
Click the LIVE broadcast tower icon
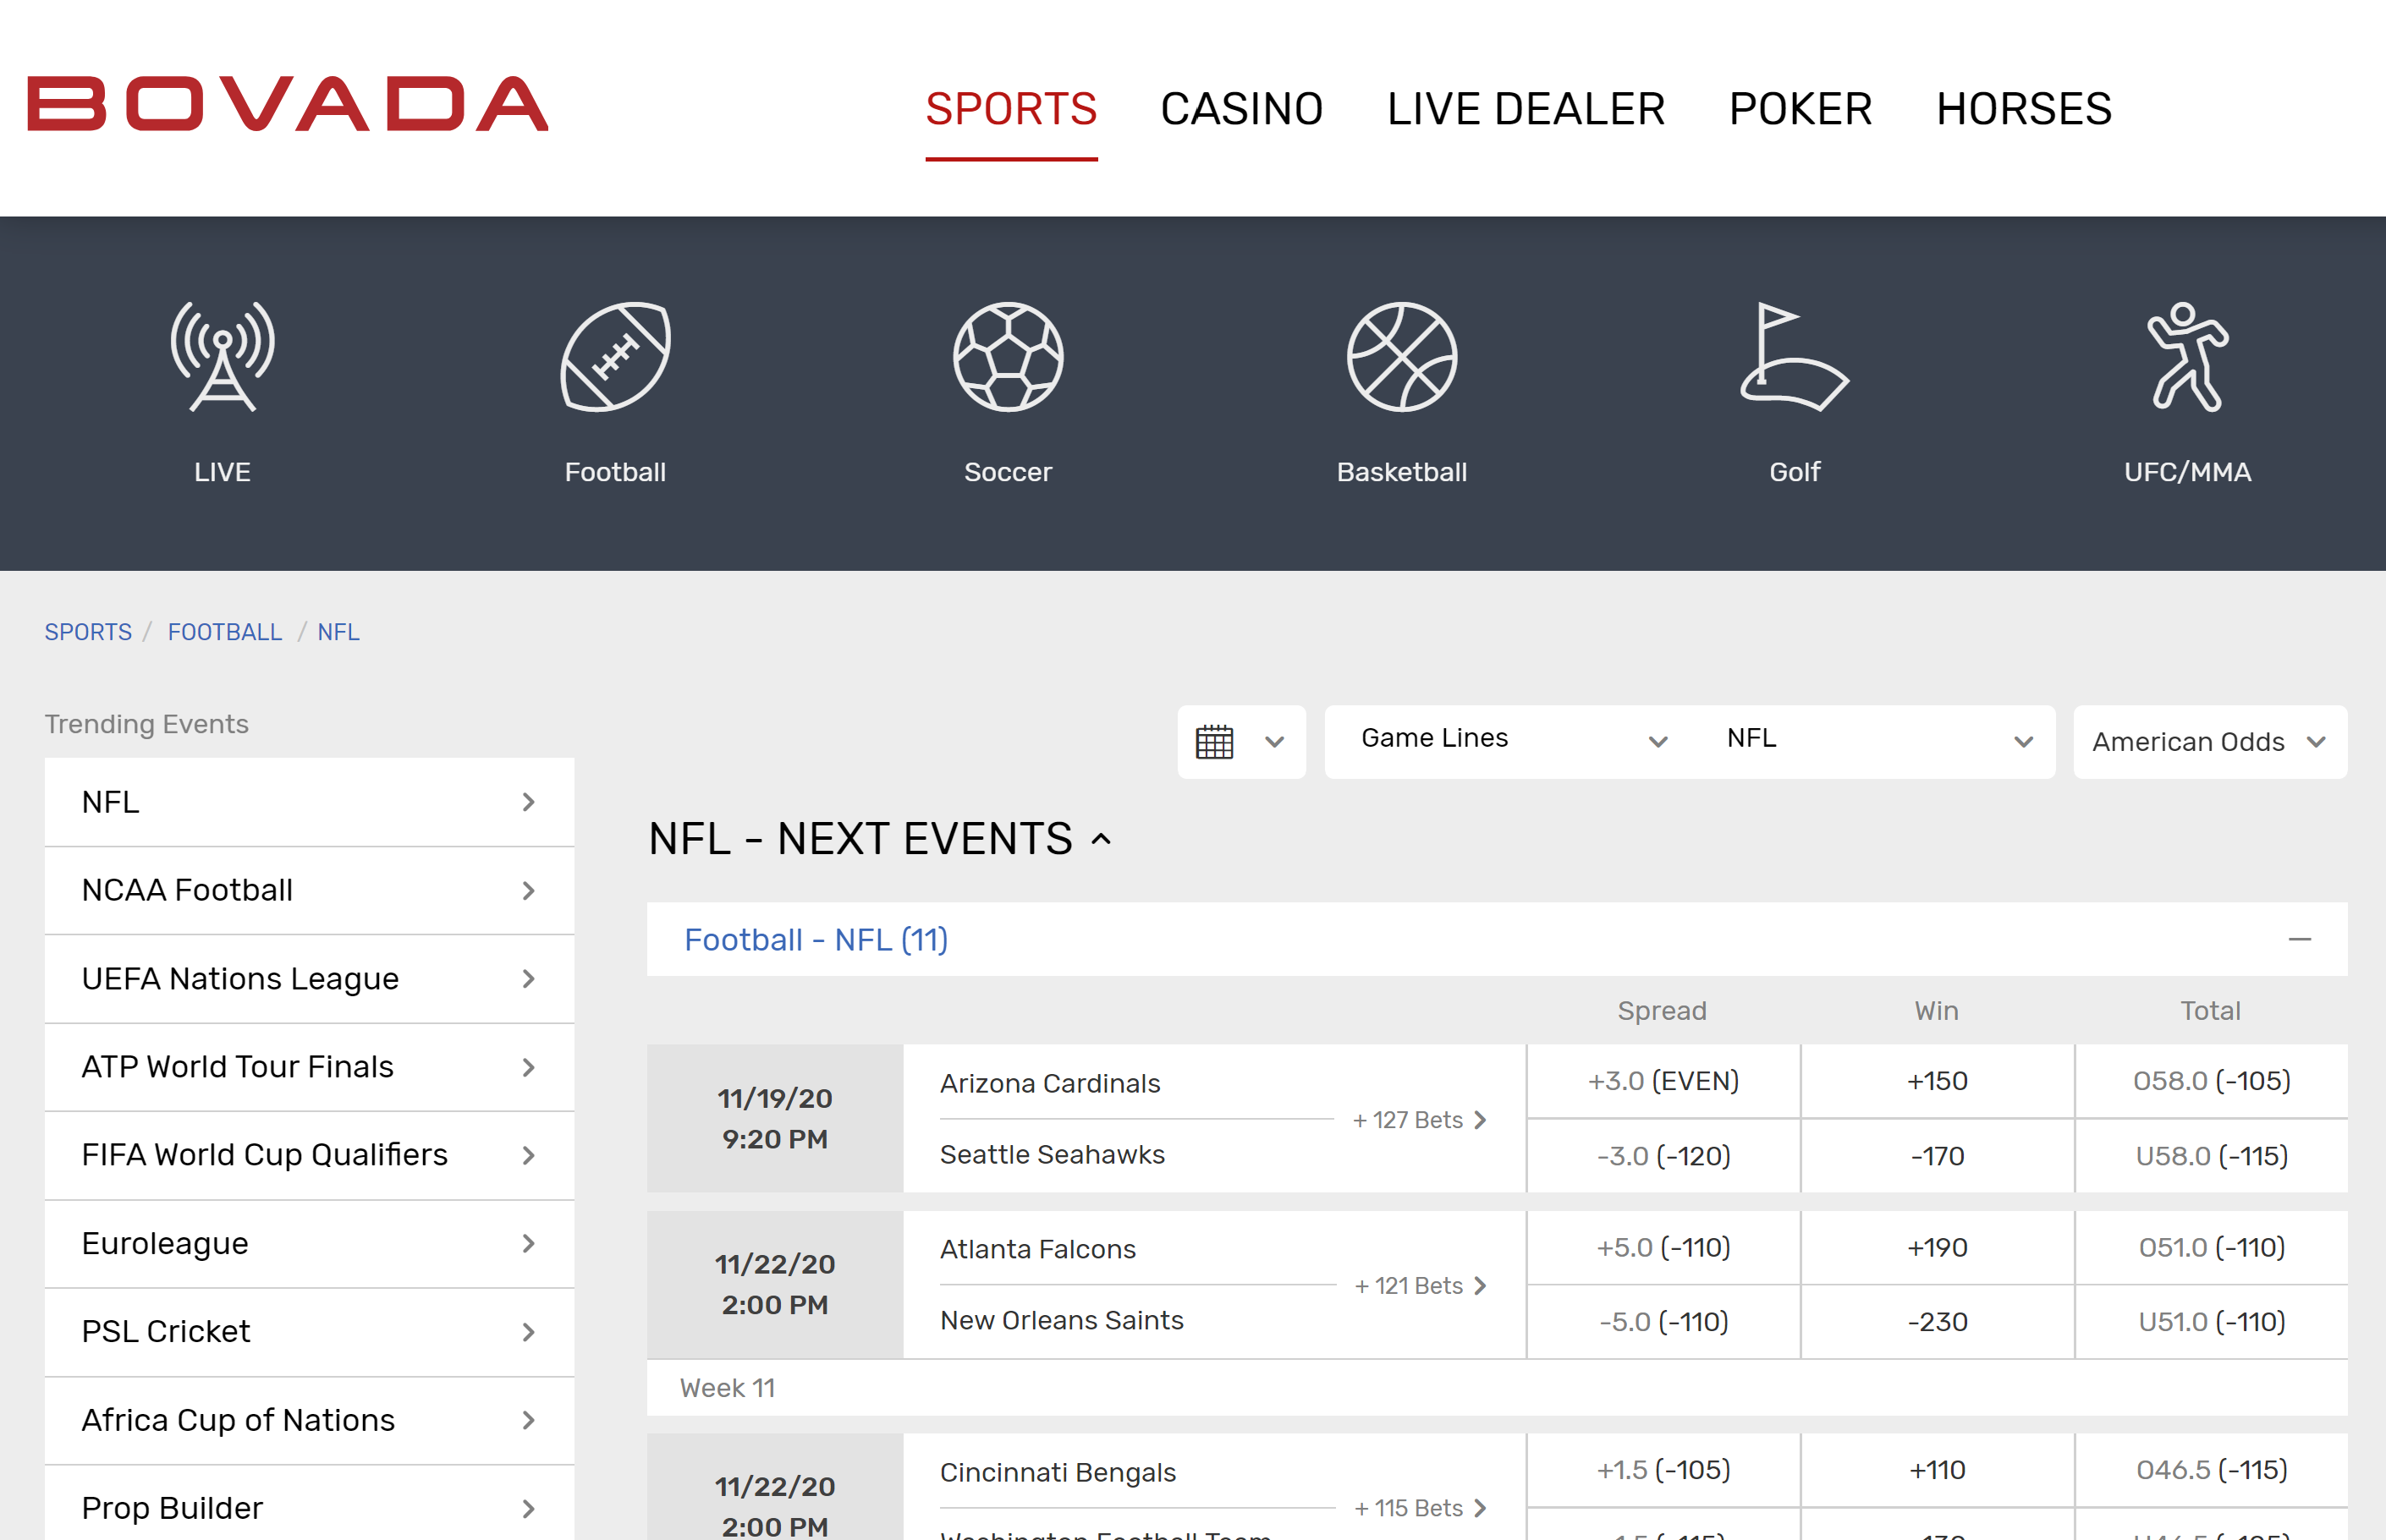[222, 357]
